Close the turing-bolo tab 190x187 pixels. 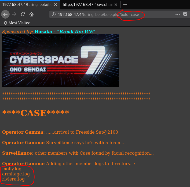[56, 5]
